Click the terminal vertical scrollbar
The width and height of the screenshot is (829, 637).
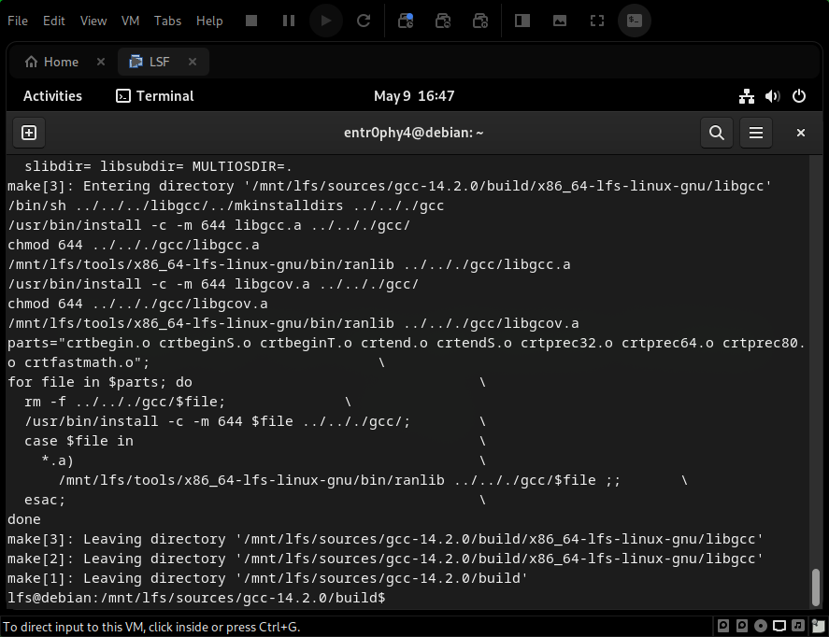pos(817,587)
